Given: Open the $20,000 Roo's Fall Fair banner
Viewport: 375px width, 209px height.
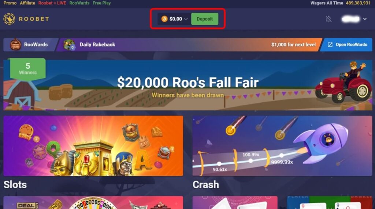Looking at the screenshot, I should point(188,85).
